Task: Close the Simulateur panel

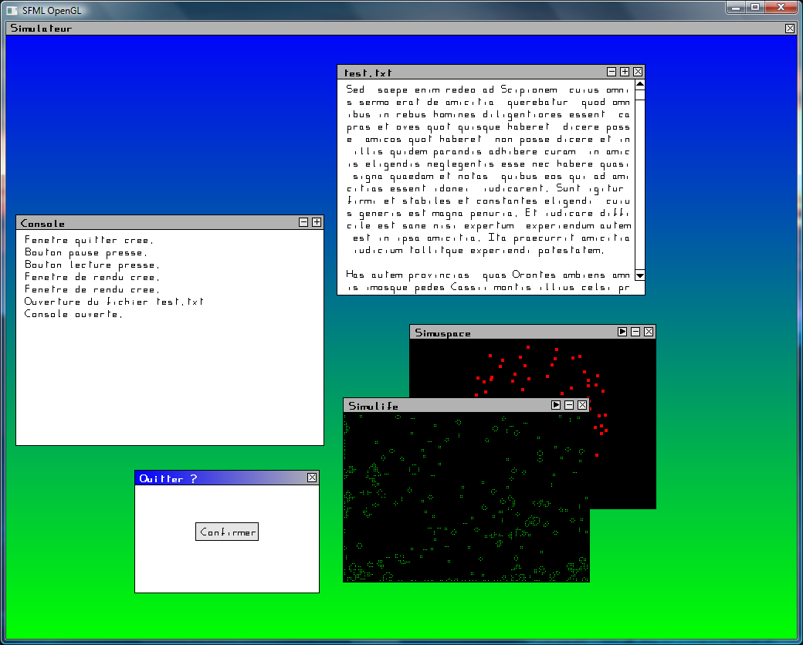Action: click(x=789, y=29)
